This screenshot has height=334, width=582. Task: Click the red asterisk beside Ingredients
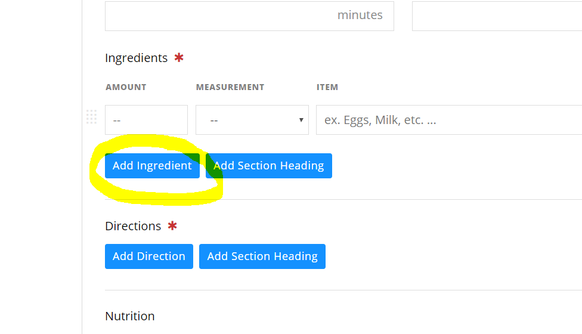point(179,57)
